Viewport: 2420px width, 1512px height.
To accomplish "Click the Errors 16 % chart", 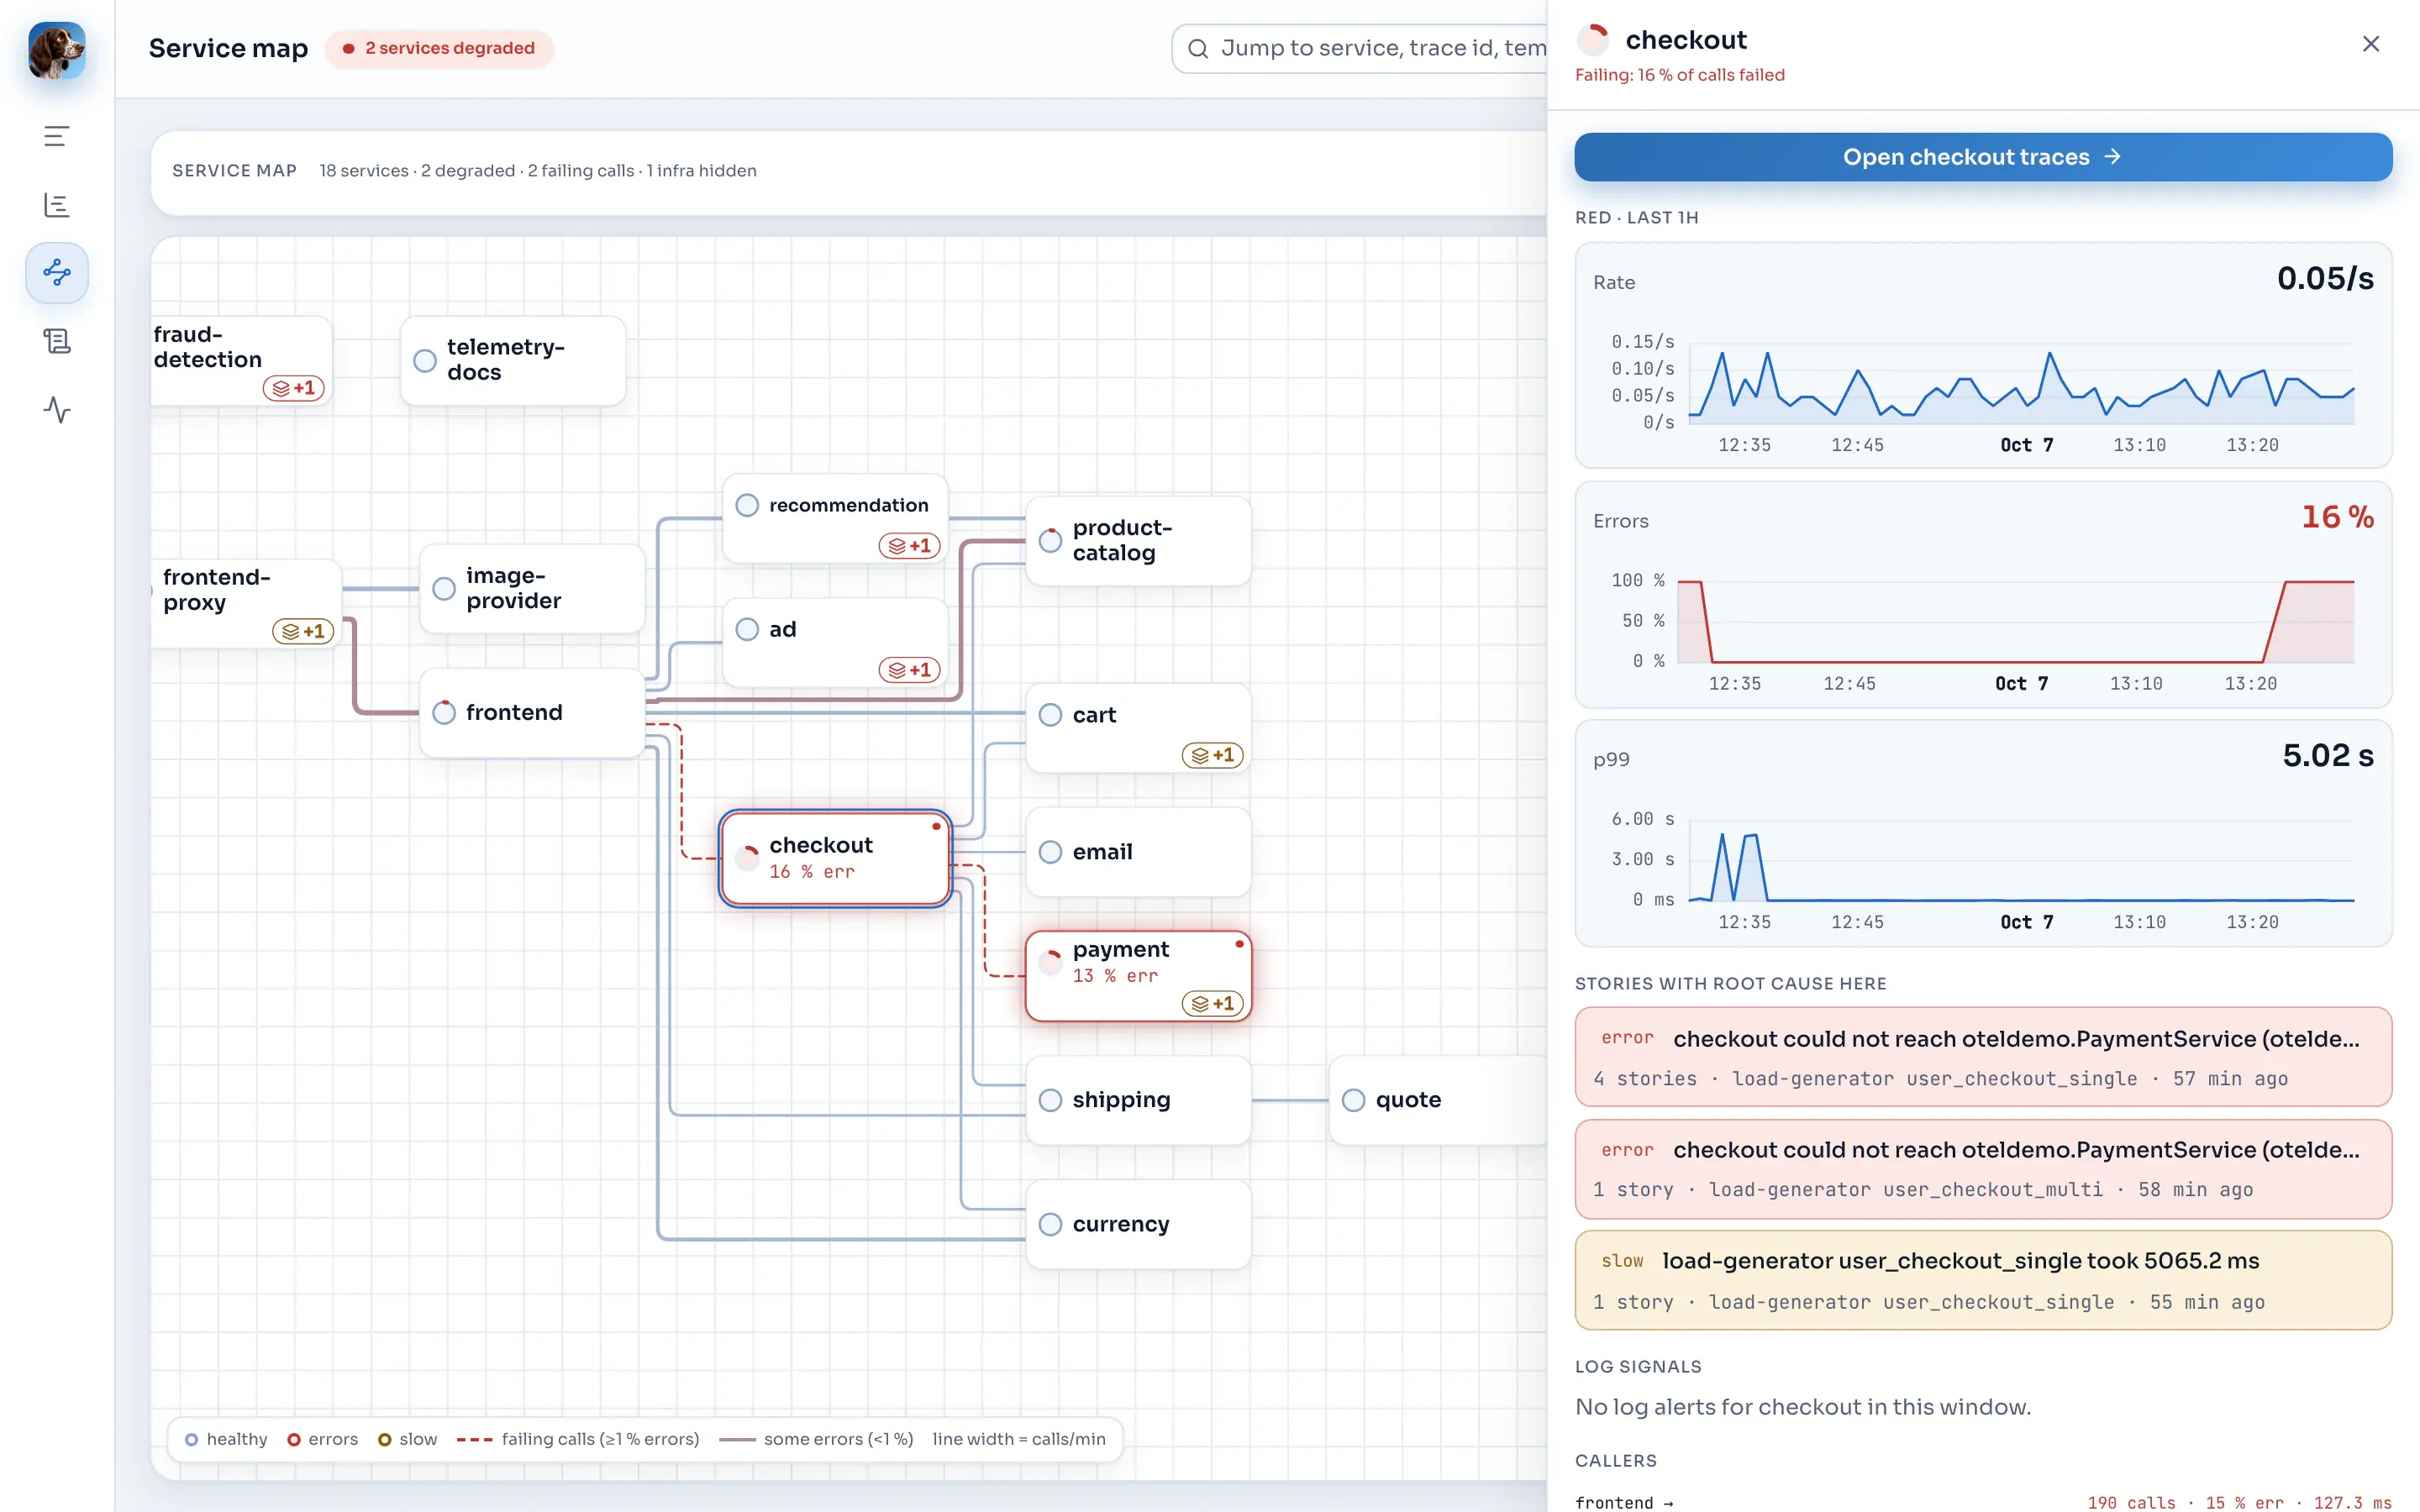I will 1982,595.
